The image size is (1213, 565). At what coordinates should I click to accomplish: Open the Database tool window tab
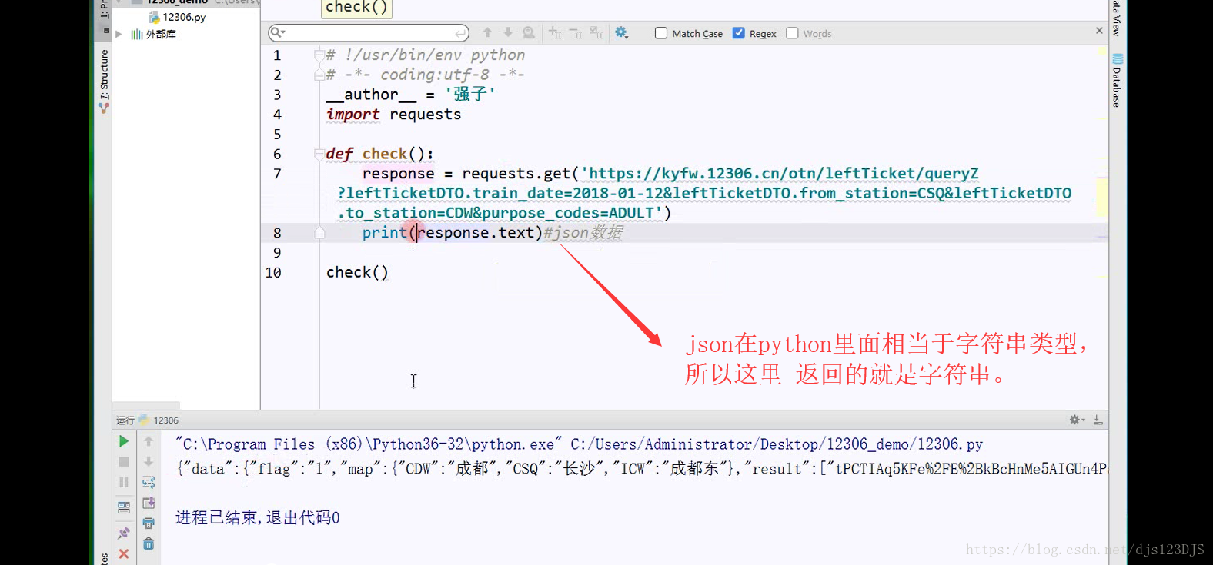pyautogui.click(x=1117, y=81)
